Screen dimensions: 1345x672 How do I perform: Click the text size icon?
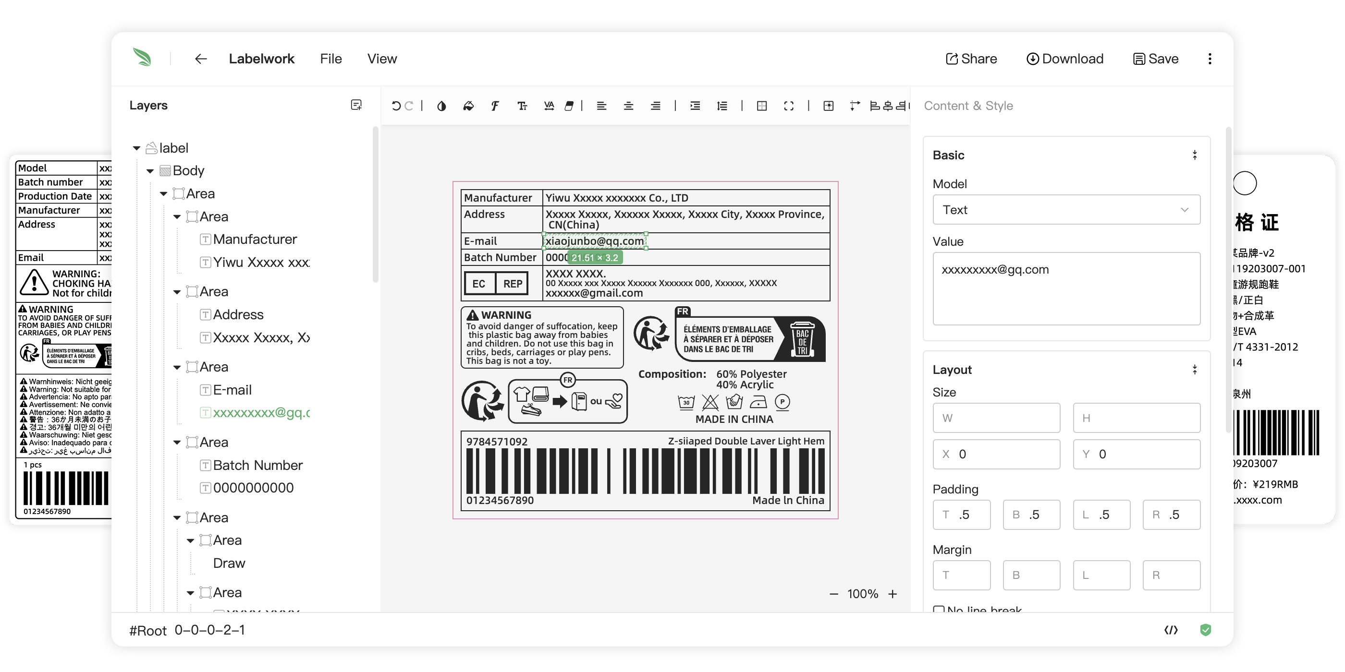522,106
